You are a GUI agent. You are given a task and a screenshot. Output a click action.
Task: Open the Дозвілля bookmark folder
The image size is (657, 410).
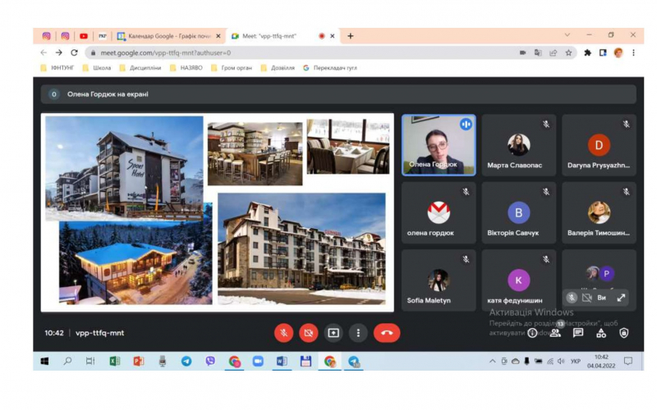coord(278,68)
